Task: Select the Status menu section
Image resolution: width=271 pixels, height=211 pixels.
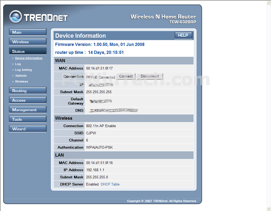Action: click(28, 51)
